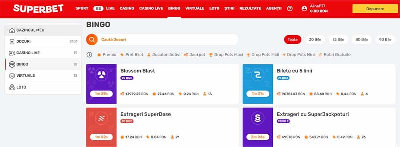The width and height of the screenshot is (400, 147).
Task: Open the CASINO LIVE top navigation tab
Action: pyautogui.click(x=151, y=8)
